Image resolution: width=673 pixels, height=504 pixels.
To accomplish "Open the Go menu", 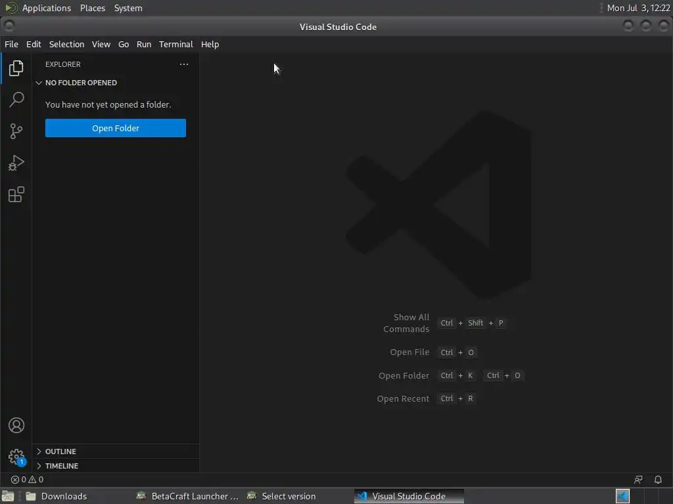I will point(124,44).
